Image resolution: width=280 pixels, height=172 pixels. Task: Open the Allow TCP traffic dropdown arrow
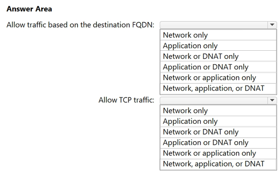pyautogui.click(x=272, y=101)
